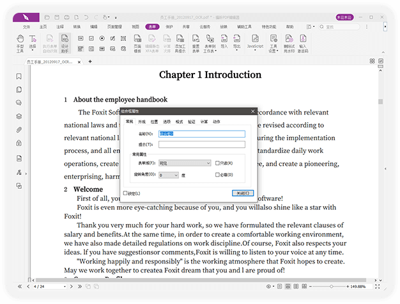The width and height of the screenshot is (400, 304).
Task: Open the Help (帮助) ribbon tab
Action: tap(289, 27)
